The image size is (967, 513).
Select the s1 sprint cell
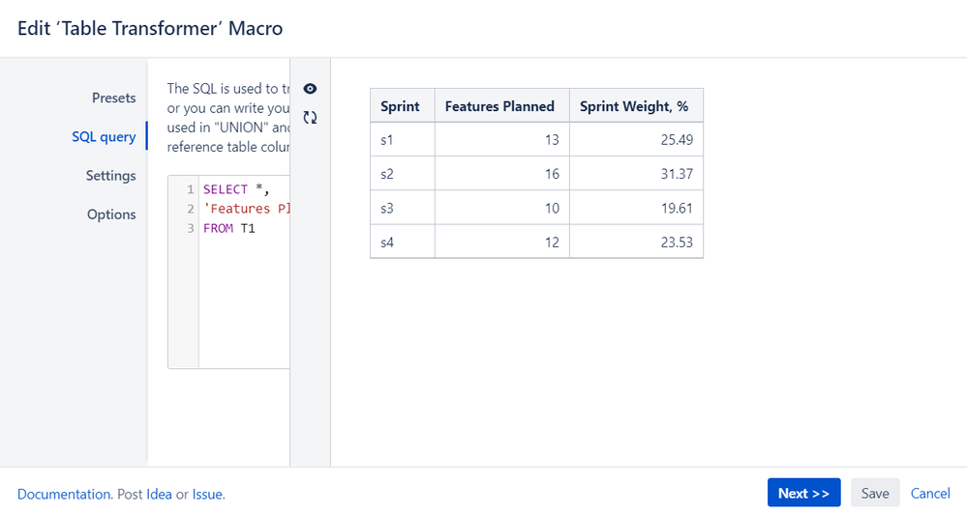coord(401,140)
